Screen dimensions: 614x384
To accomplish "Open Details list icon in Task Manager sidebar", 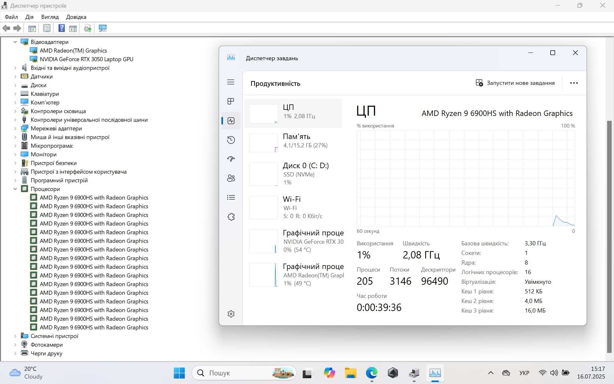I will (231, 197).
